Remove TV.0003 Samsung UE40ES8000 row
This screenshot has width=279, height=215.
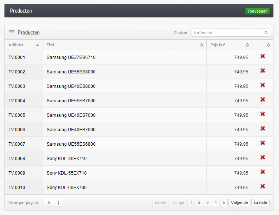click(263, 85)
